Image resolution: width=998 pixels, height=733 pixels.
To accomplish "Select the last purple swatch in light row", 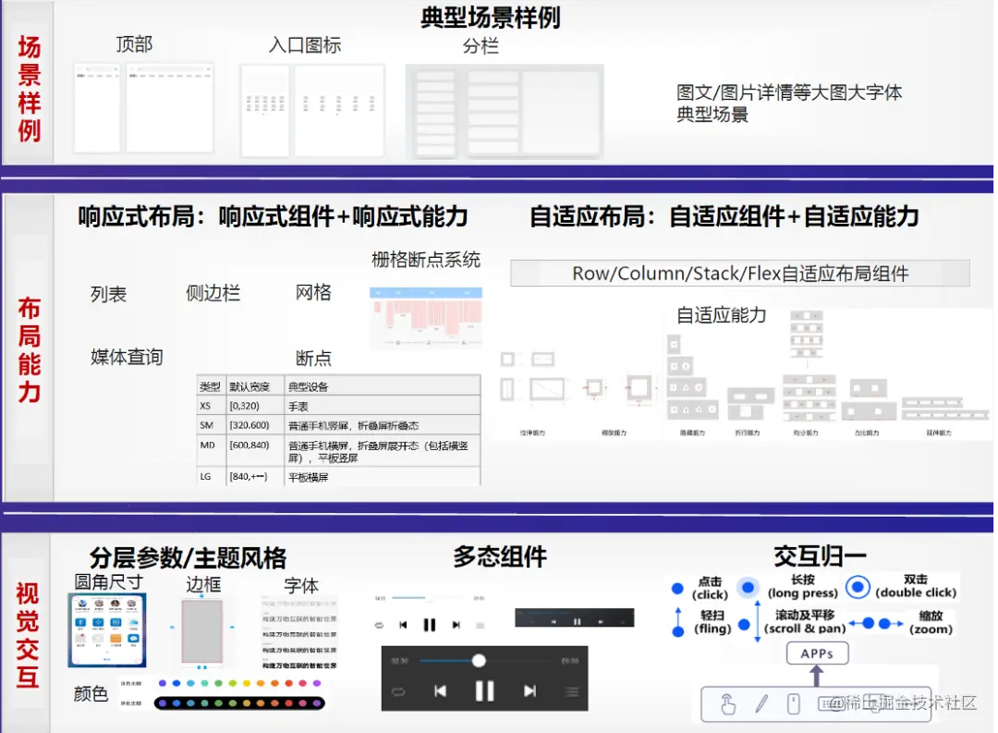I will tap(317, 683).
